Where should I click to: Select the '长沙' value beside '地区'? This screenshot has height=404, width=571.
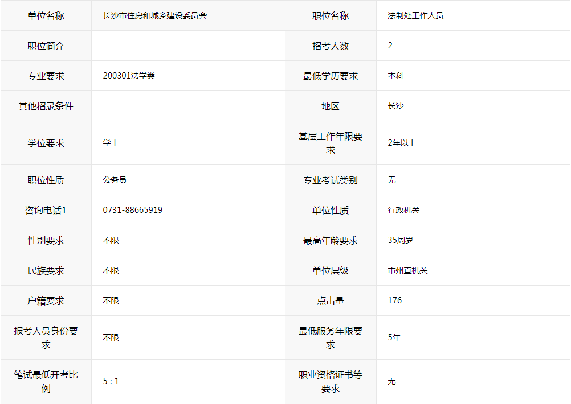396,106
